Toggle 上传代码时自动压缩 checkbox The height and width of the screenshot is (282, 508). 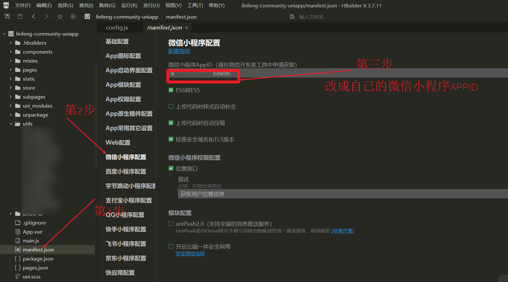[x=171, y=123]
